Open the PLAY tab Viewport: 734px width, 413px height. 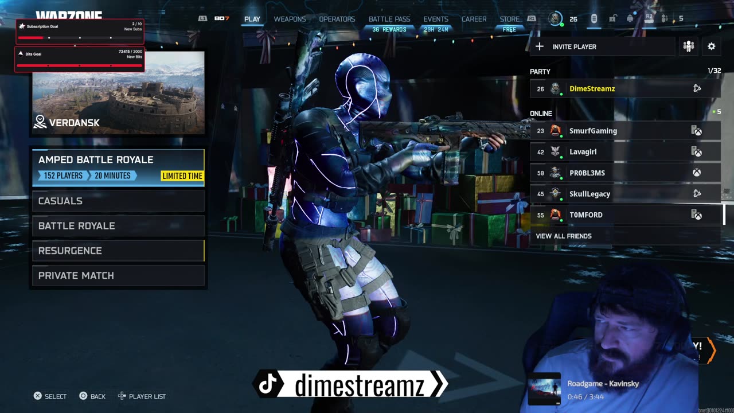[252, 19]
